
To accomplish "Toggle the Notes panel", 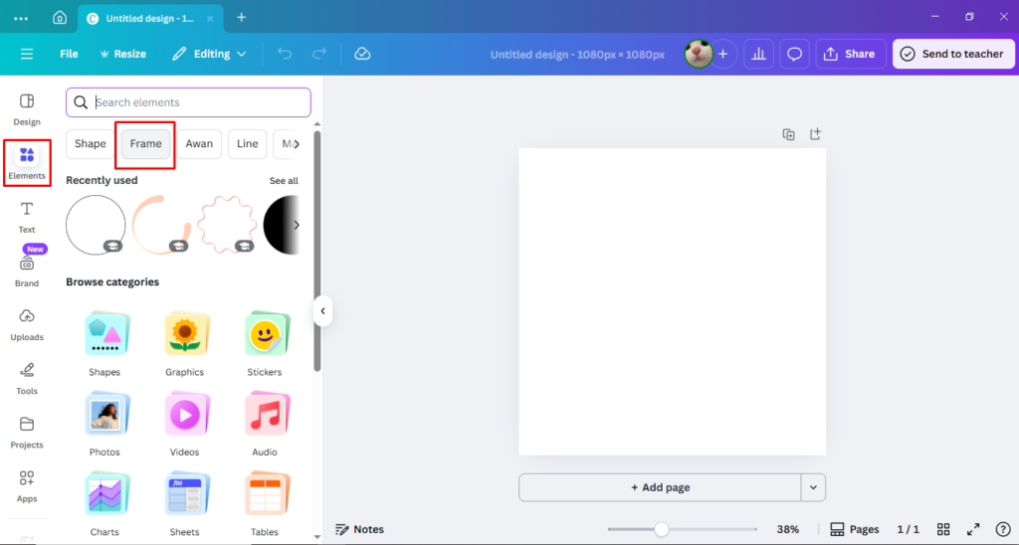I will point(360,529).
